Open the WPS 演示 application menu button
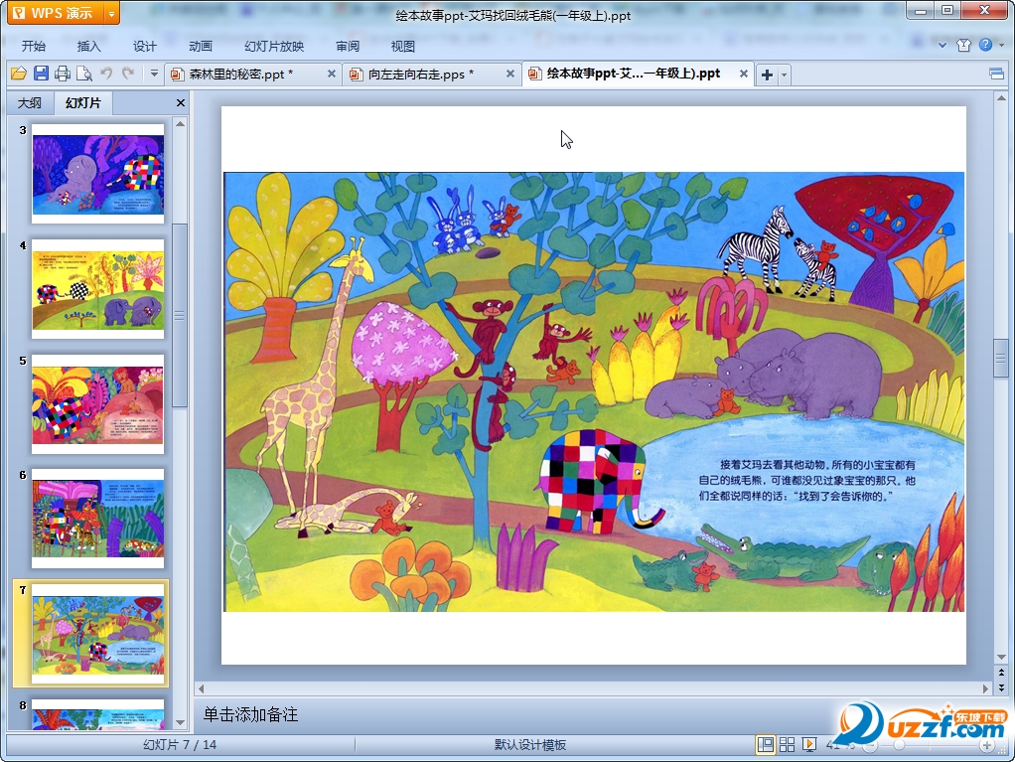The height and width of the screenshot is (762, 1015). tap(55, 13)
